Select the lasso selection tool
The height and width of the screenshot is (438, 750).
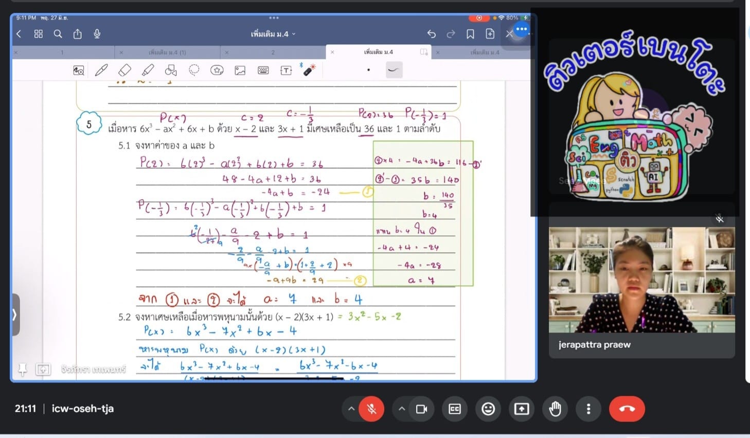tap(194, 70)
